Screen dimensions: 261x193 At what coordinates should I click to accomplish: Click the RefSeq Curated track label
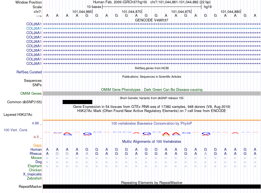(x=29, y=72)
